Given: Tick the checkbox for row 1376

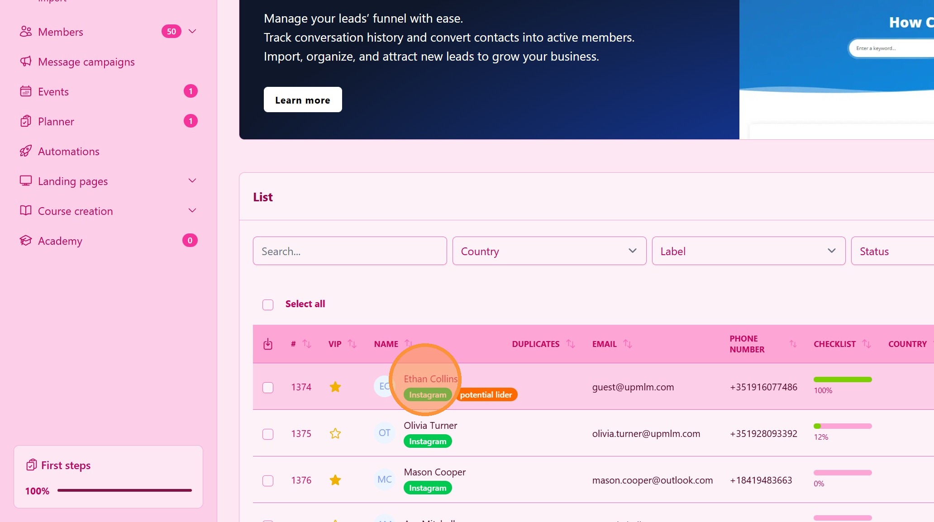Looking at the screenshot, I should [268, 480].
